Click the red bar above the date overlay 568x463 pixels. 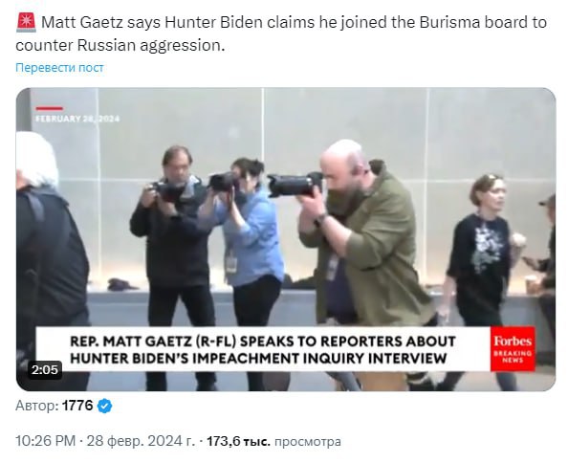point(50,108)
